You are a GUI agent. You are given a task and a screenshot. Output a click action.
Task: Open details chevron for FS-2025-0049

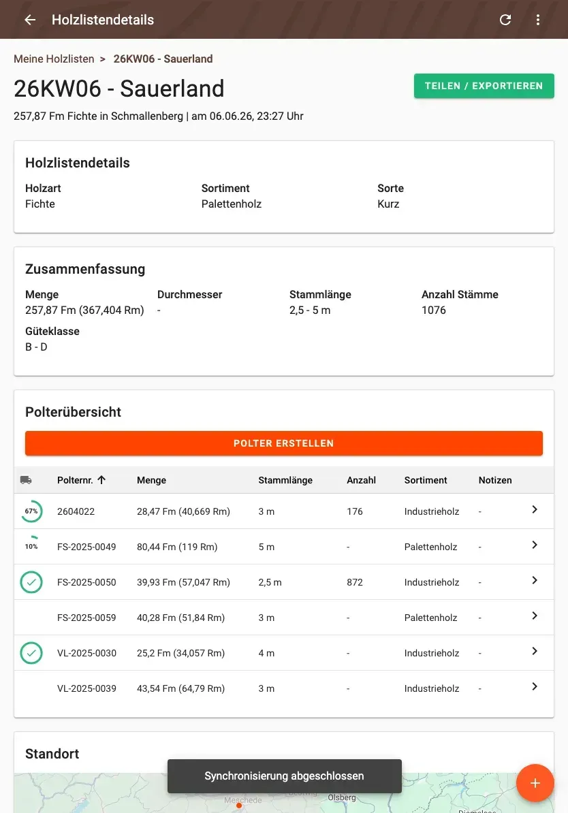(x=534, y=545)
